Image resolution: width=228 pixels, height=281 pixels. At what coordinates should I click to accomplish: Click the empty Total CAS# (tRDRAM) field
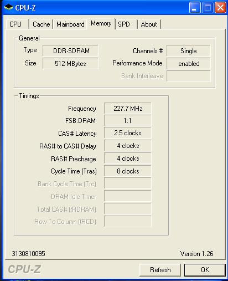click(128, 208)
